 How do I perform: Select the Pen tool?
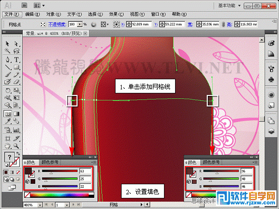point(8,60)
